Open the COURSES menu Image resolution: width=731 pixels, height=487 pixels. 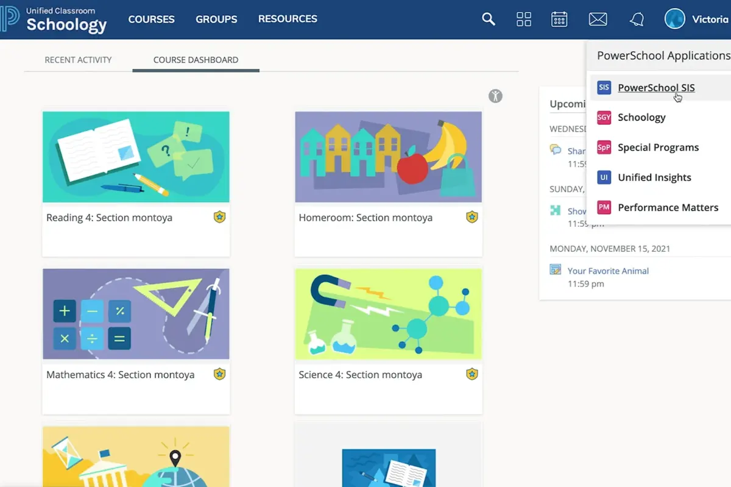click(151, 20)
